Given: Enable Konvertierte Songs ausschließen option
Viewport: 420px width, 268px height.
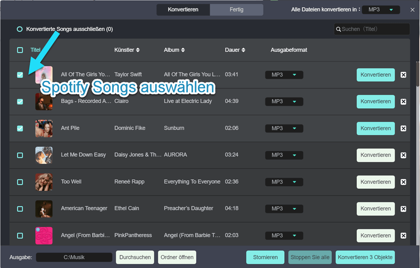Looking at the screenshot, I should (20, 29).
